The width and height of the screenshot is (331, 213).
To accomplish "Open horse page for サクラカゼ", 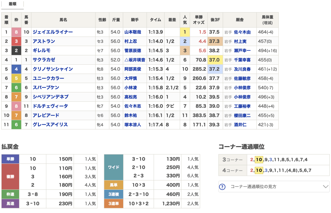I will coord(44,60).
